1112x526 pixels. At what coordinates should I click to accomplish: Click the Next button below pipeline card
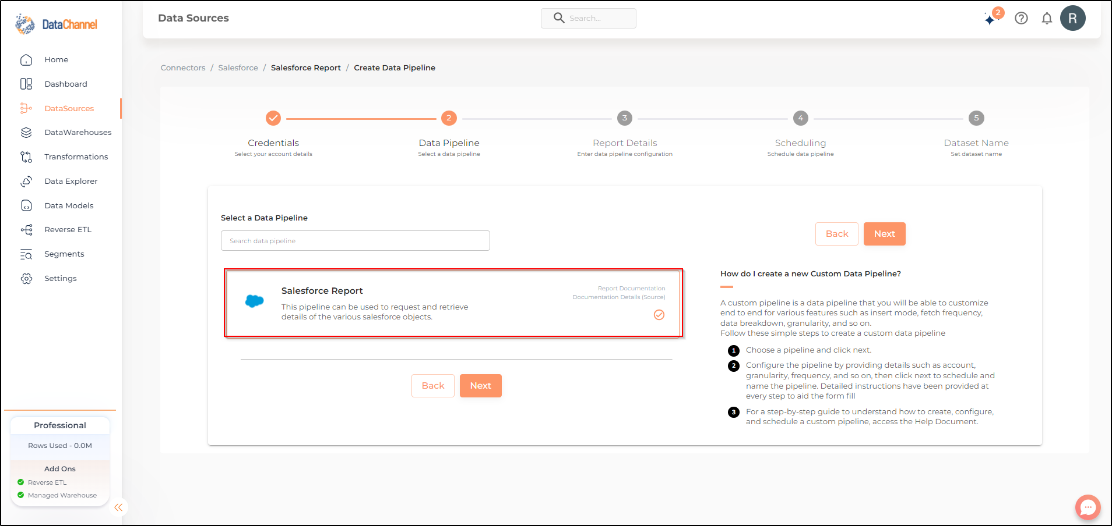(x=481, y=386)
